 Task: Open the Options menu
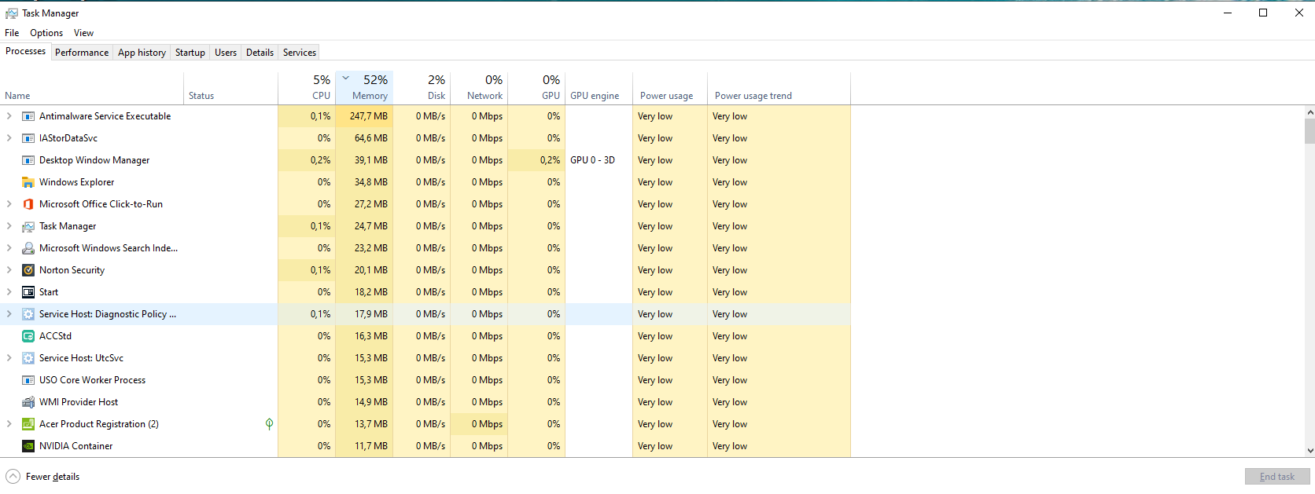point(46,33)
